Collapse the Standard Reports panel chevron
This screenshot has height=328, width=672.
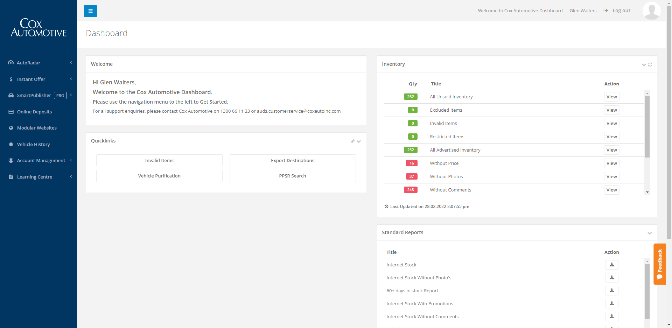(650, 233)
